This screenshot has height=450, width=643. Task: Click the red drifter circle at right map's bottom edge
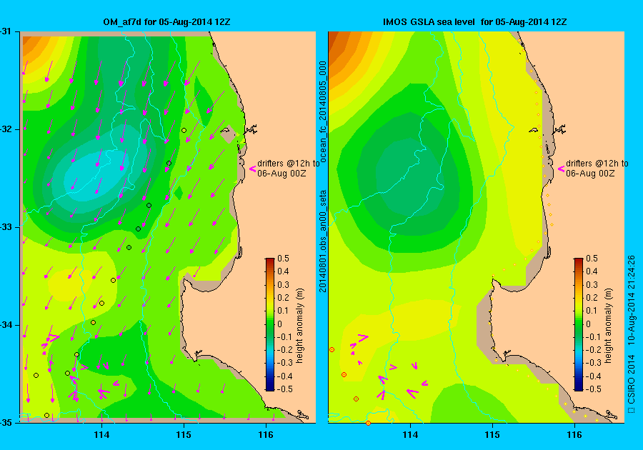(368, 423)
